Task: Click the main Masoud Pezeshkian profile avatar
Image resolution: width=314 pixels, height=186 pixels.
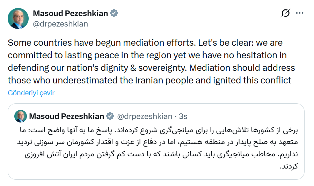Action: tap(18, 18)
